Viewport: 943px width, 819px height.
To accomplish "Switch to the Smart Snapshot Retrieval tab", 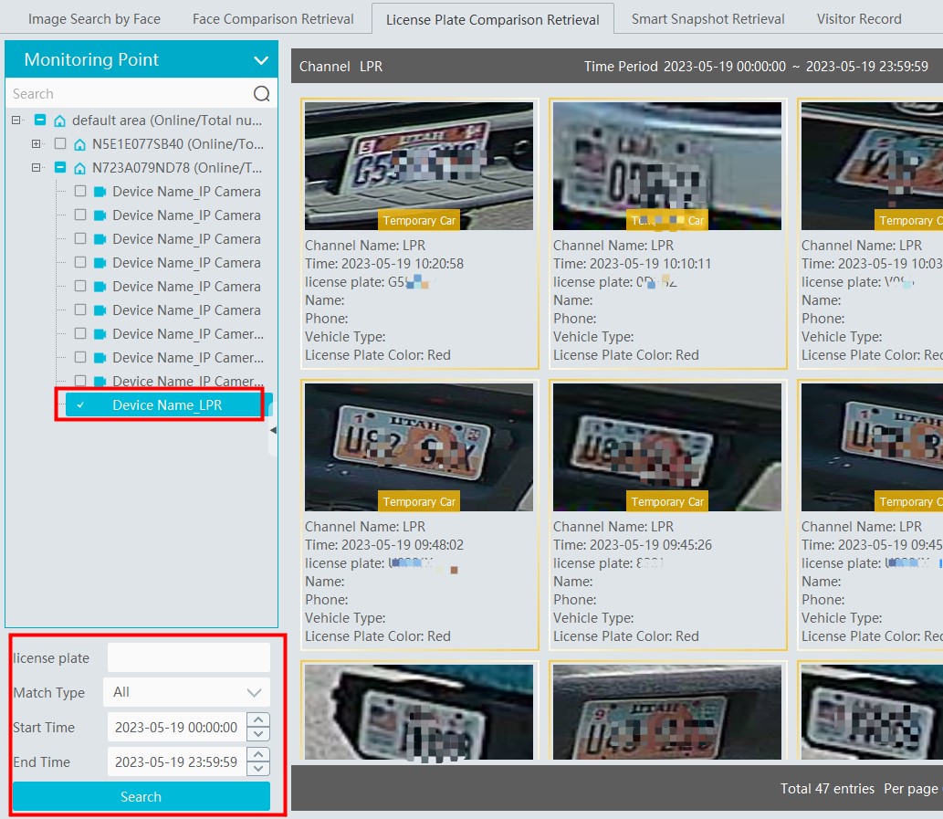I will [x=707, y=18].
